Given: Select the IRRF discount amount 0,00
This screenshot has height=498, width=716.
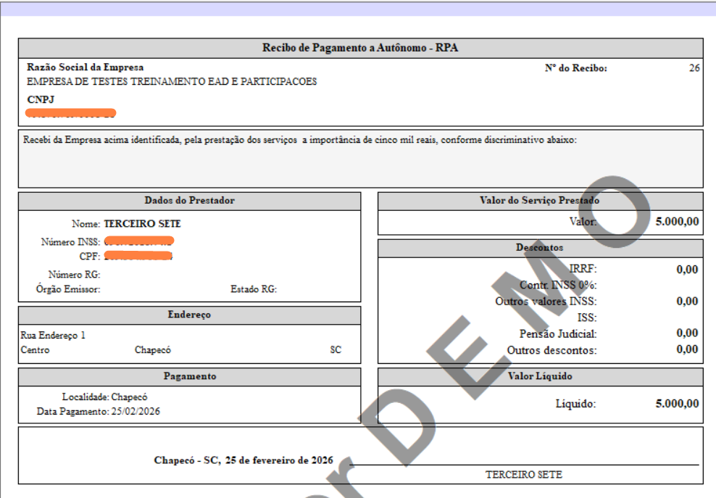Looking at the screenshot, I should click(x=686, y=270).
